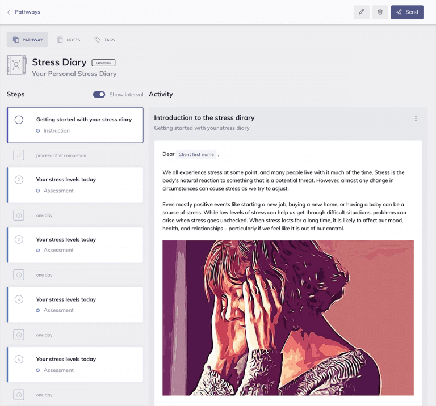The height and width of the screenshot is (406, 436).
Task: Click the Client first name placeholder tag
Action: click(x=196, y=154)
